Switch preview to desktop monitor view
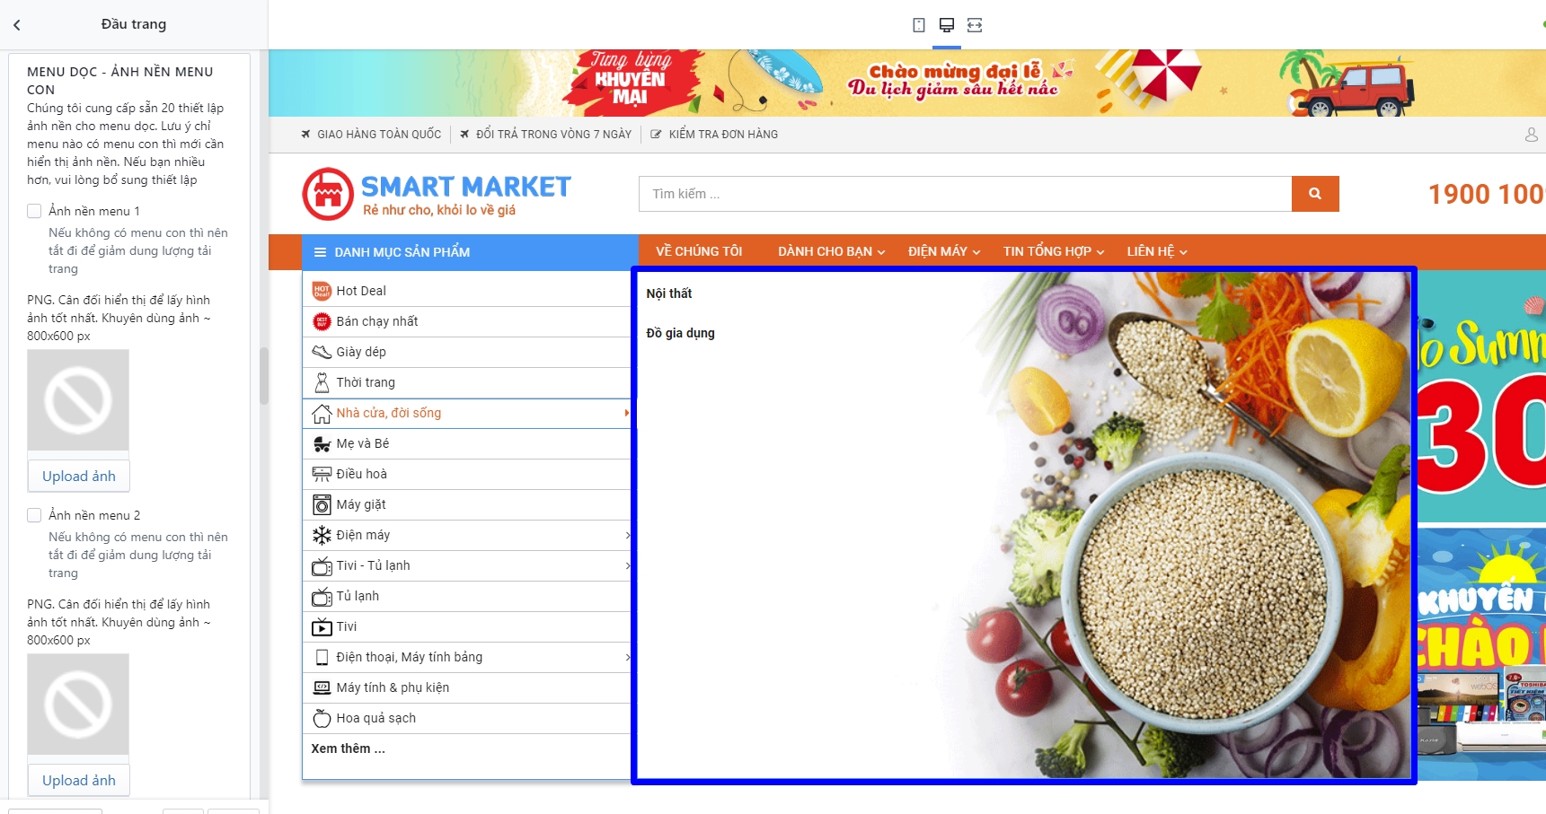 pos(946,25)
